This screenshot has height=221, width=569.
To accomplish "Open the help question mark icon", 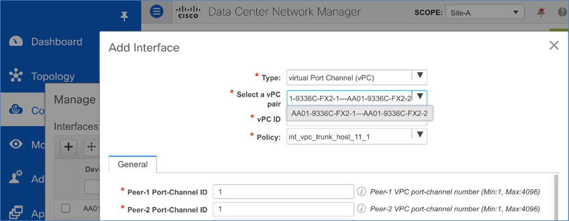I will (x=562, y=12).
